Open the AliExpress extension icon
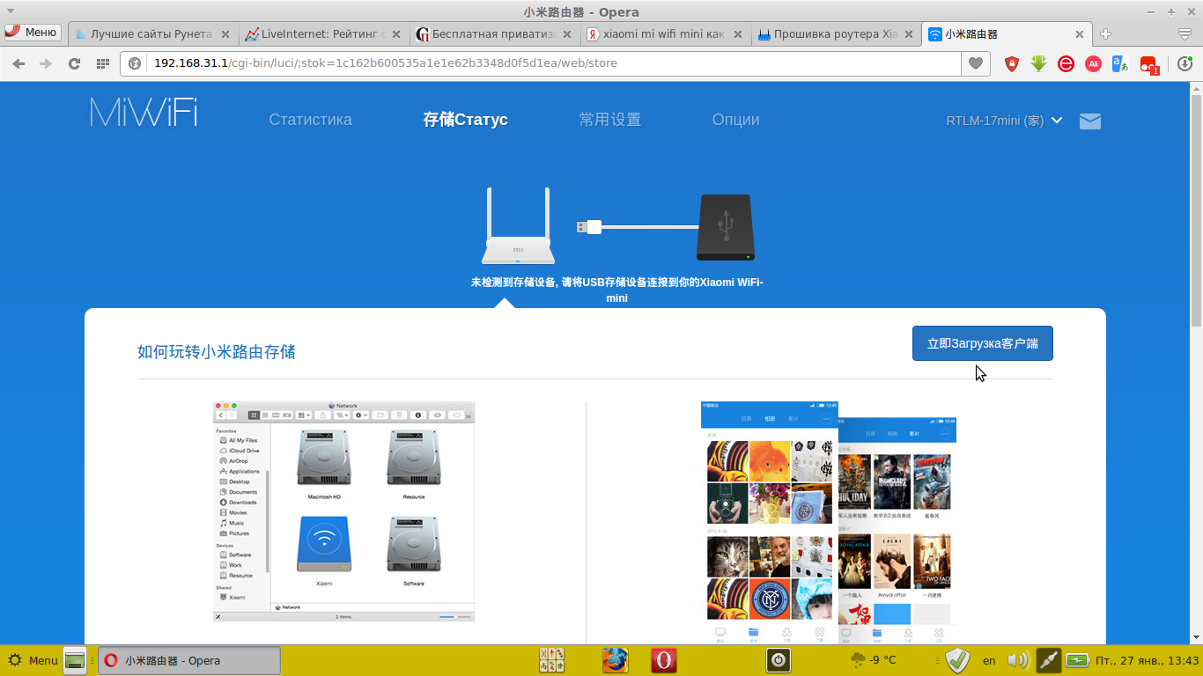This screenshot has height=676, width=1203. pos(1093,63)
